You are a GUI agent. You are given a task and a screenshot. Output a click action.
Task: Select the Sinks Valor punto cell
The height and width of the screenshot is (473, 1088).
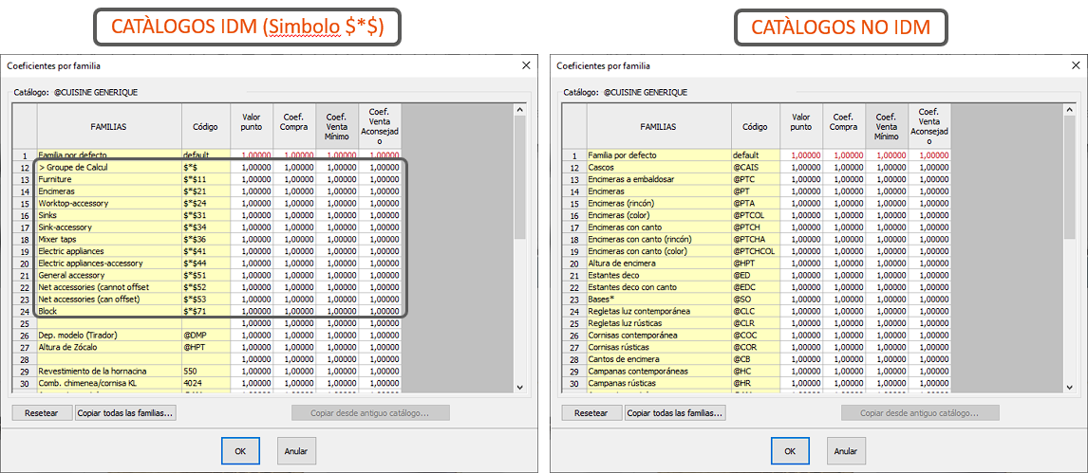coord(253,215)
